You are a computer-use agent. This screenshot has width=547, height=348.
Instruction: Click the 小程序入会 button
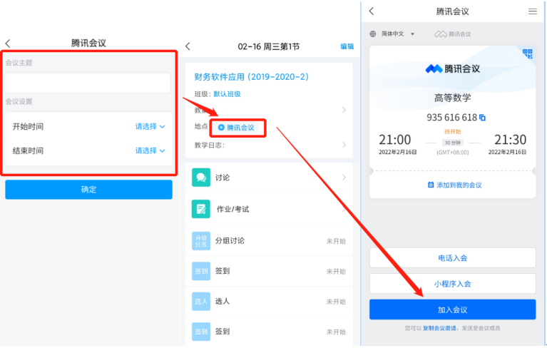pyautogui.click(x=452, y=284)
